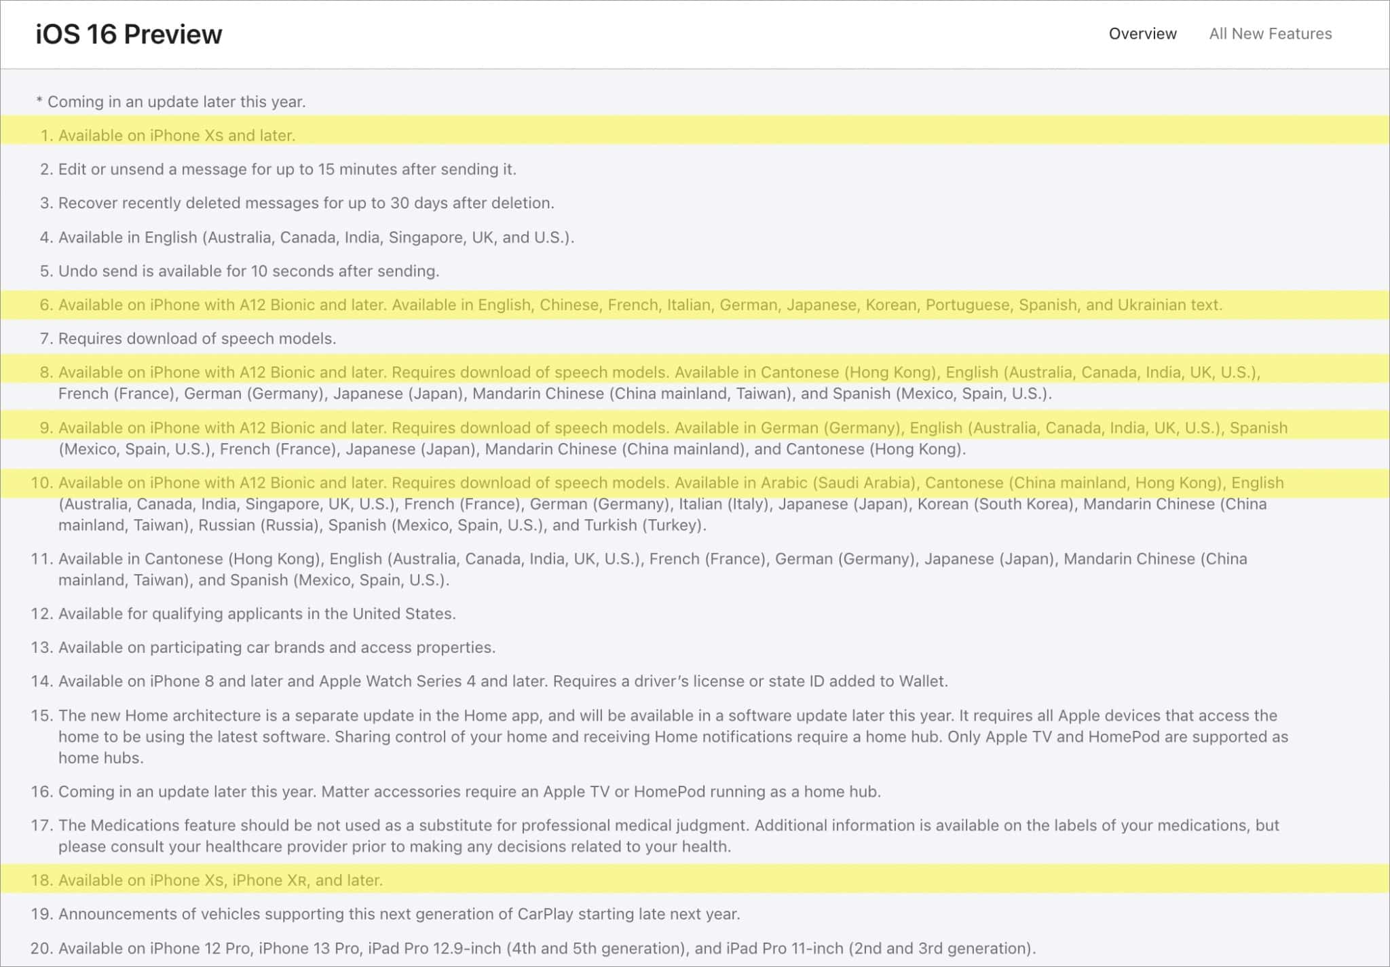Click footnote 6 listing Ukrainian text support

tap(631, 305)
